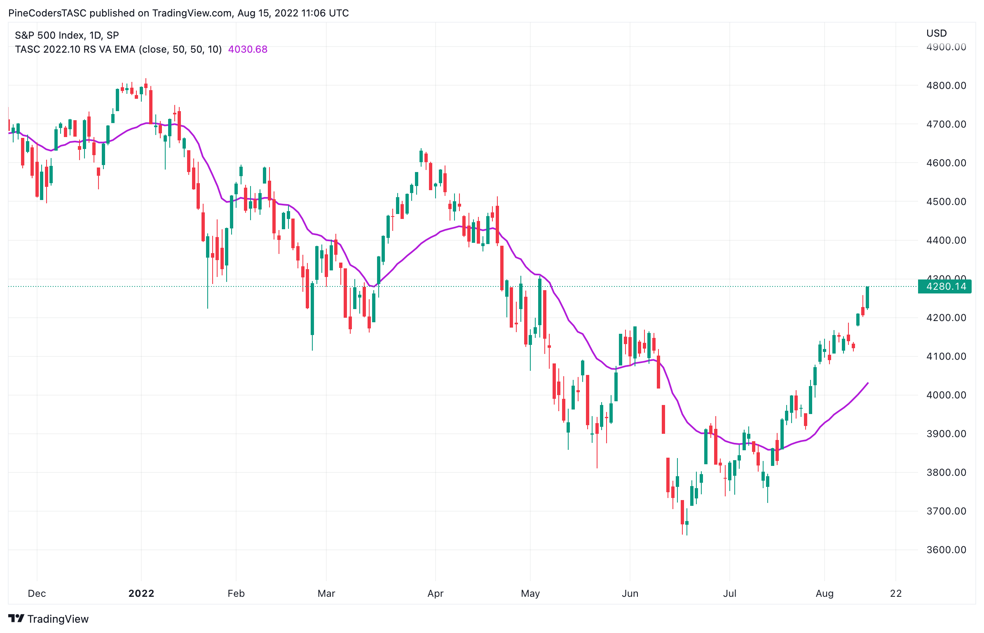Click the 22 date label on time axis

[x=896, y=593]
